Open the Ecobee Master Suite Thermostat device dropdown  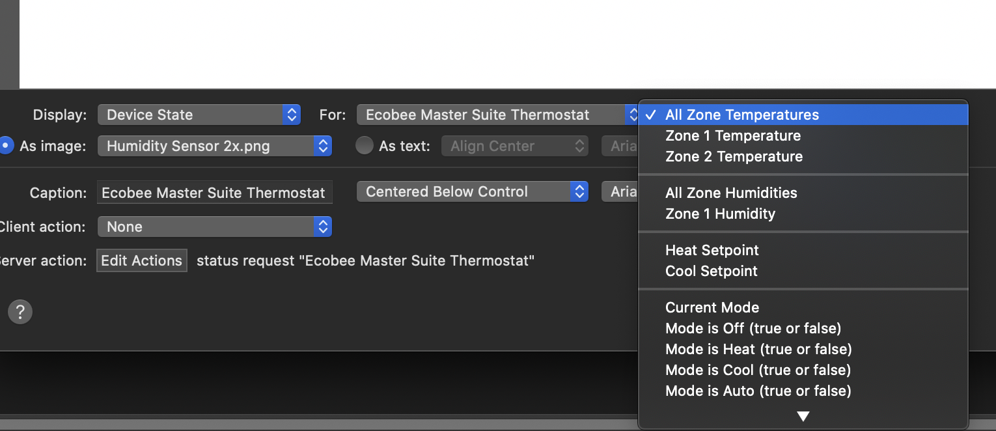tap(498, 115)
